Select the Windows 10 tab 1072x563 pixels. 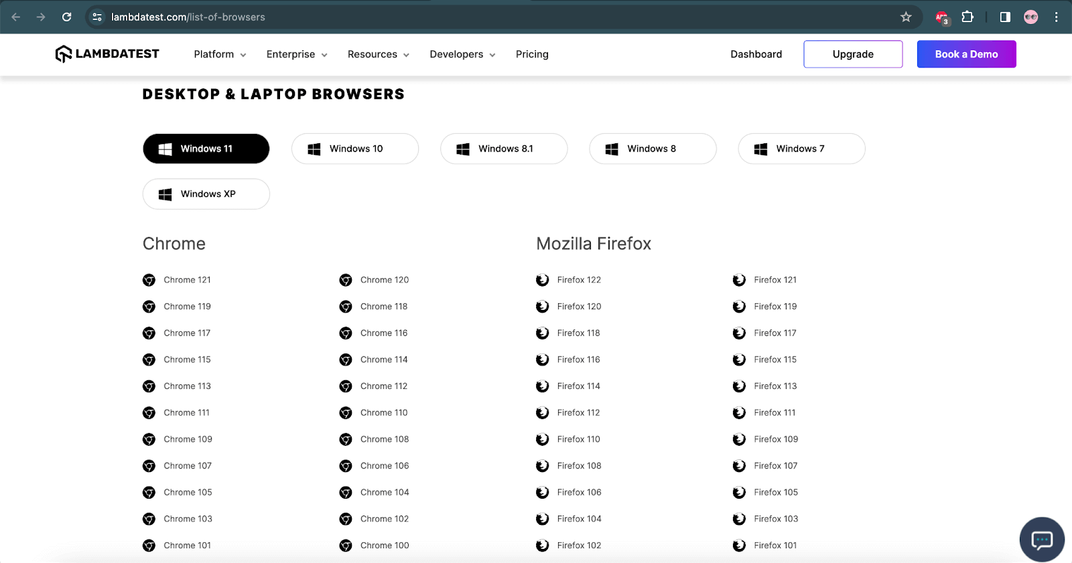coord(355,149)
